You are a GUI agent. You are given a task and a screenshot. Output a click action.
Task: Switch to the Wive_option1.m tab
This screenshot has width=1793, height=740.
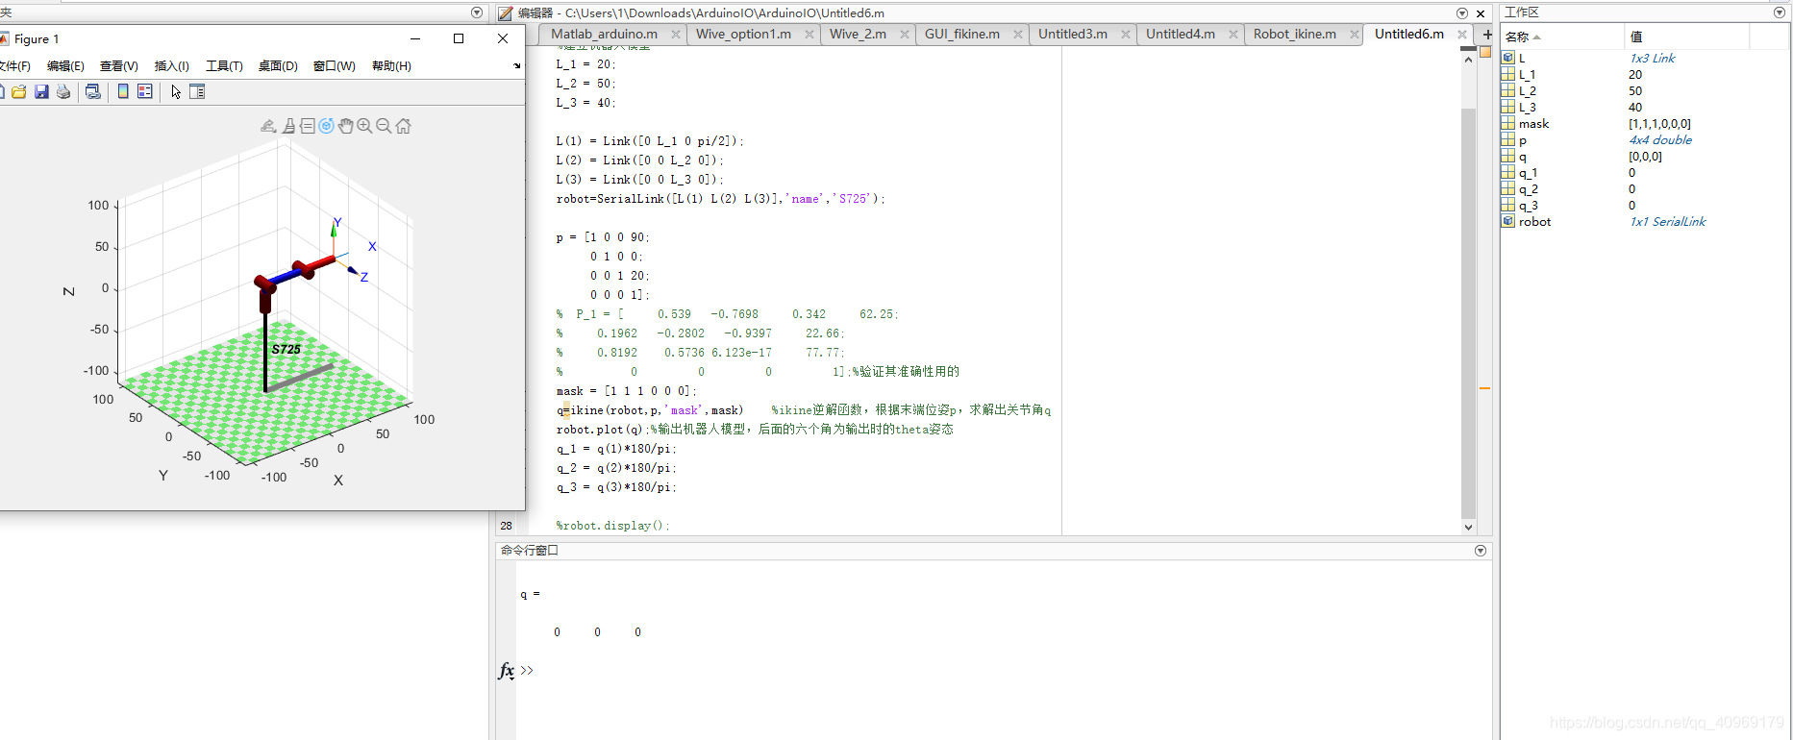click(x=743, y=34)
